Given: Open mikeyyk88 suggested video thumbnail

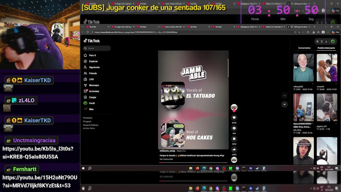Looking at the screenshot, I should (303, 68).
